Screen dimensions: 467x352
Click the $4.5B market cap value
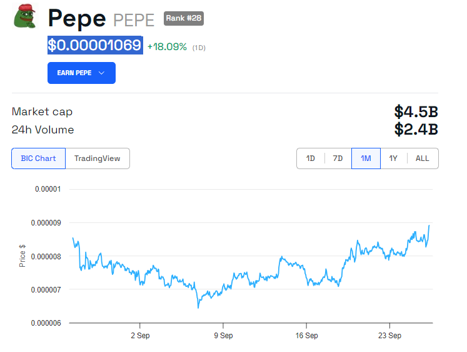pyautogui.click(x=416, y=112)
